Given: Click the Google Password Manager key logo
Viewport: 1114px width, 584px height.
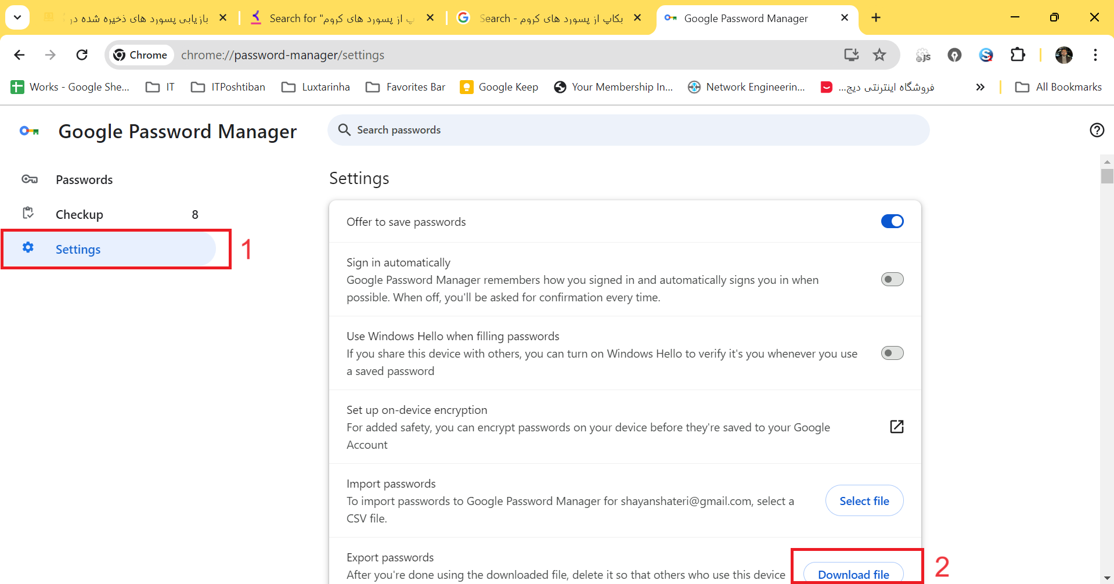Looking at the screenshot, I should (x=29, y=131).
